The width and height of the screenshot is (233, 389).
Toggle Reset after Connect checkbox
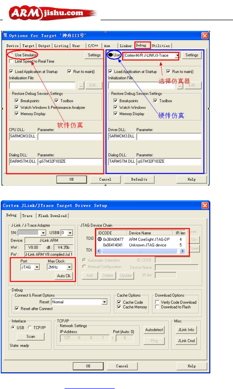17,308
